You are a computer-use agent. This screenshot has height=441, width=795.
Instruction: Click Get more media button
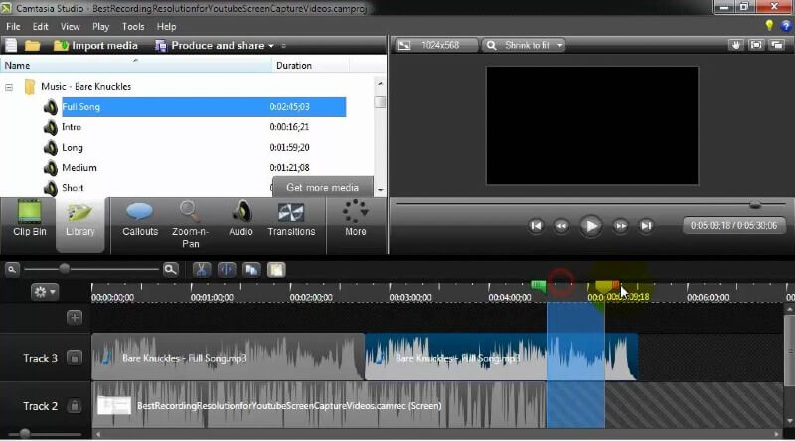click(322, 187)
